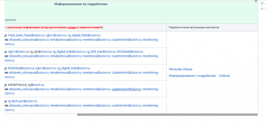Click the horizontal scrollbar below the table
The height and width of the screenshot is (127, 266).
[x=167, y=115]
